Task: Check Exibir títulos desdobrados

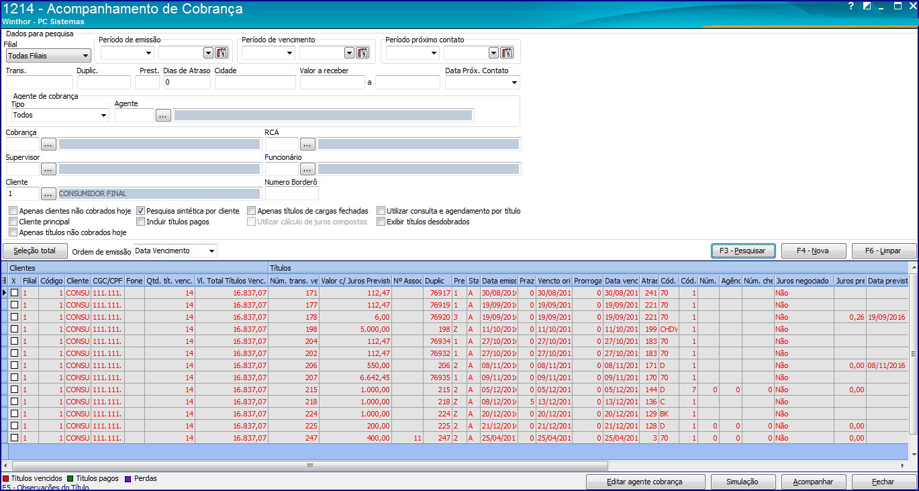Action: pos(381,222)
